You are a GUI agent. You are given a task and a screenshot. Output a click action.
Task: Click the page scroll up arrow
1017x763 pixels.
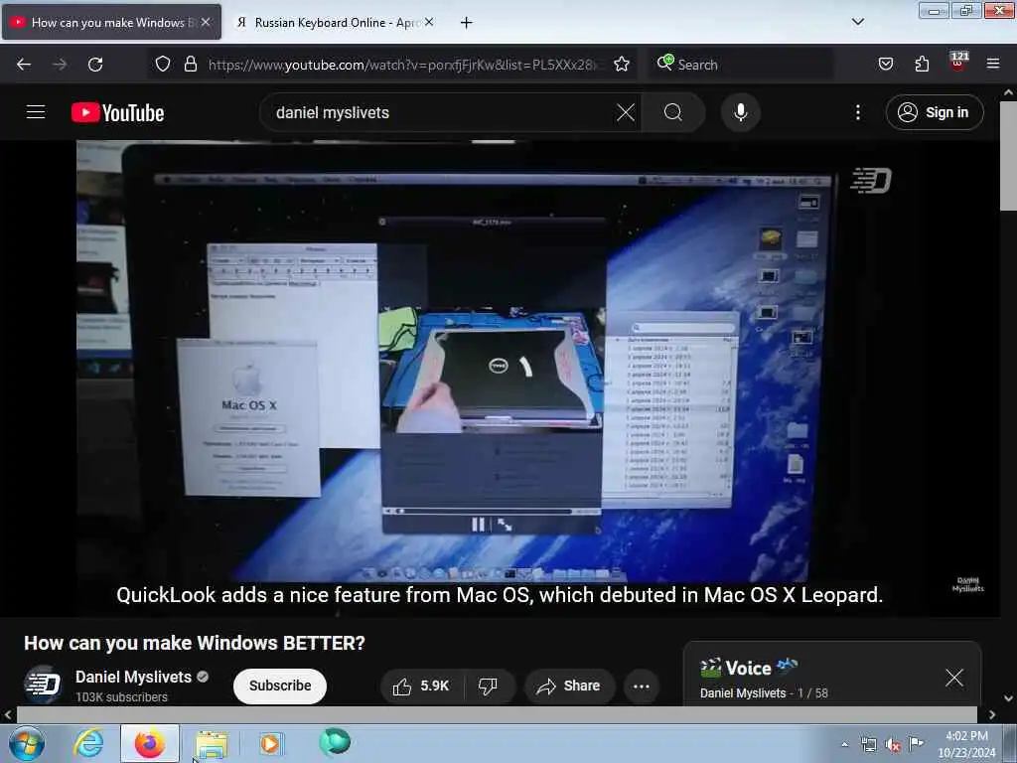1008,92
